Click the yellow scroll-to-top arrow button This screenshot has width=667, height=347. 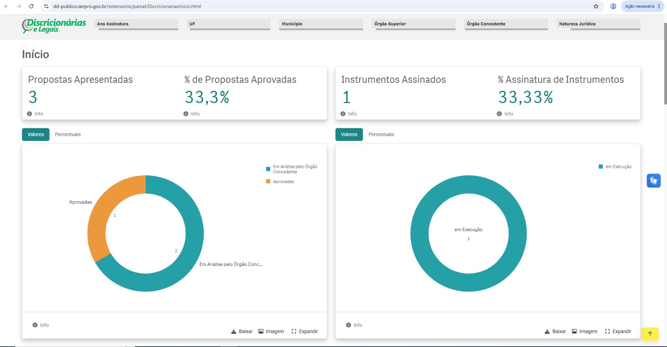[650, 334]
